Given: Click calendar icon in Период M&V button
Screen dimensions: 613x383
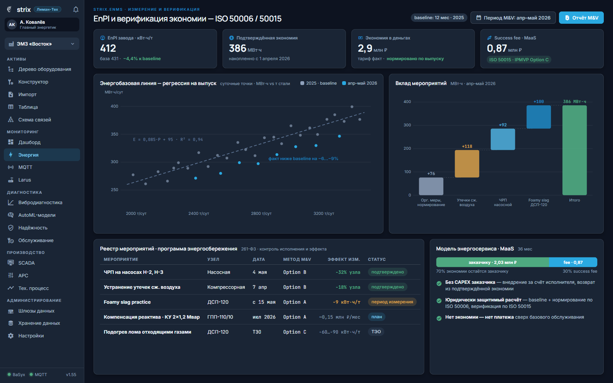Looking at the screenshot, I should point(479,18).
